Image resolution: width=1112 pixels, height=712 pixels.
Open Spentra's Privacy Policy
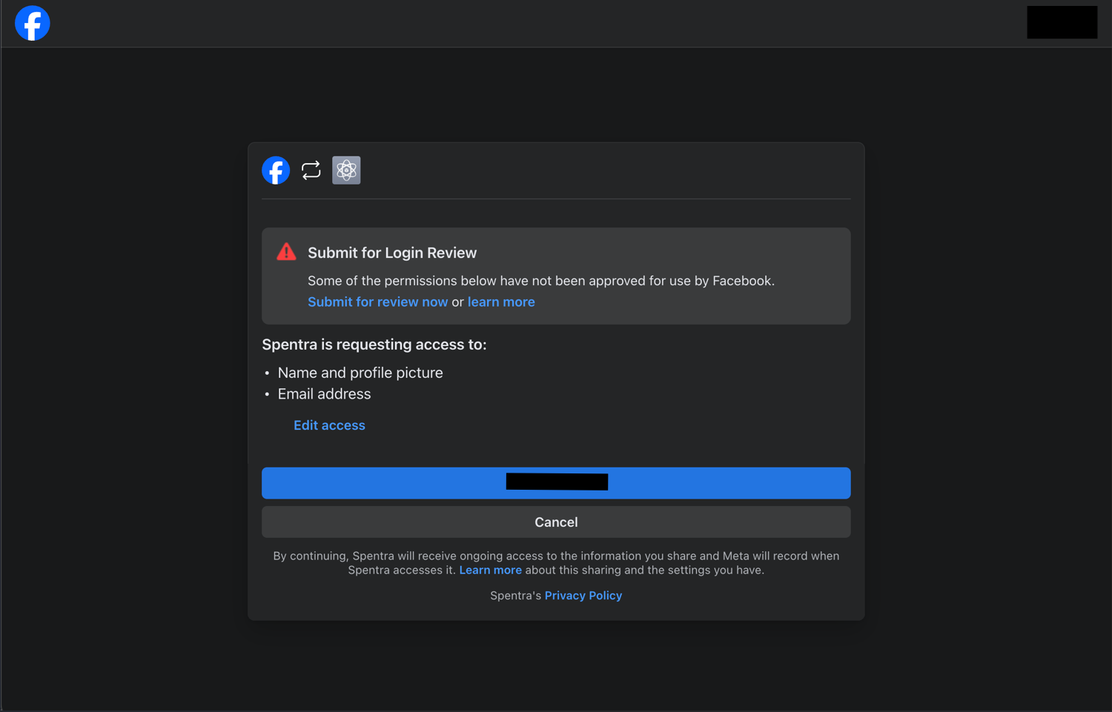coord(583,595)
